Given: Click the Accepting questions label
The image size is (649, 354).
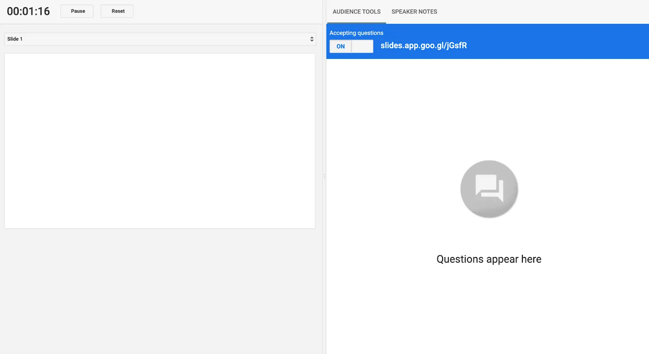Looking at the screenshot, I should [x=356, y=33].
